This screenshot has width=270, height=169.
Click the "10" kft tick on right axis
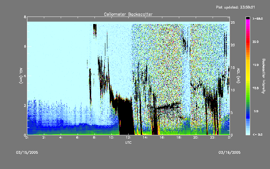tap(233, 90)
